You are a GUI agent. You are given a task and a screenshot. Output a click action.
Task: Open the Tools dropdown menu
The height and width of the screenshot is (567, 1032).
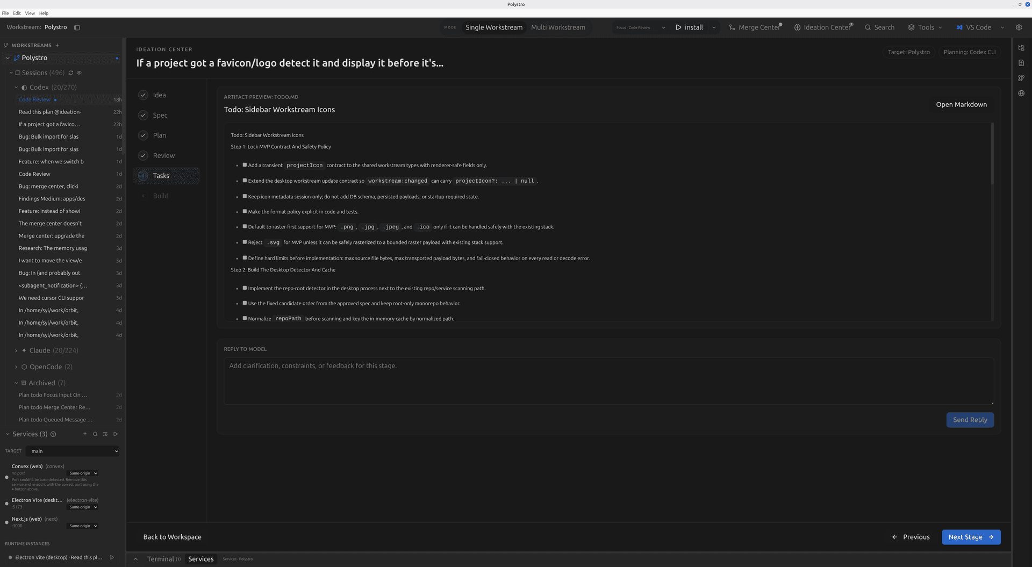925,27
